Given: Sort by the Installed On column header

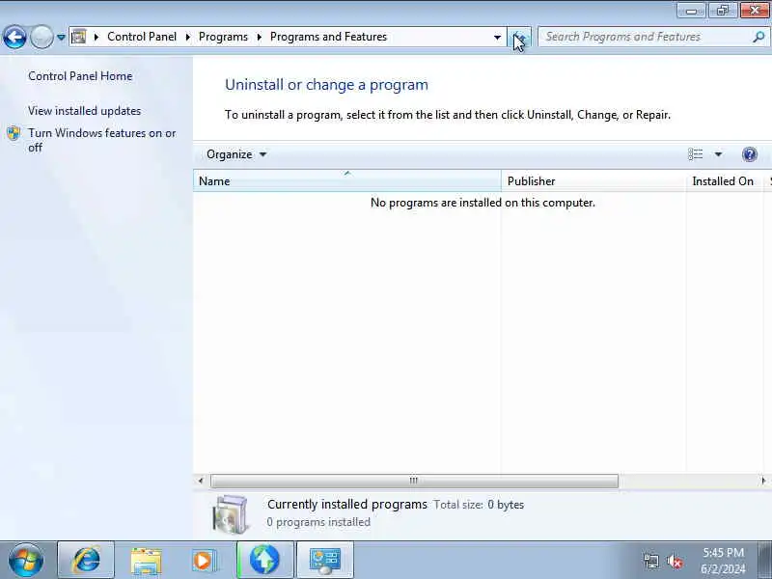Looking at the screenshot, I should 725,181.
